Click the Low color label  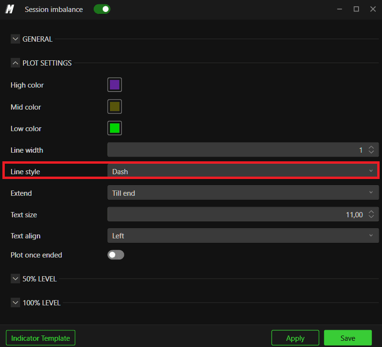tap(26, 128)
